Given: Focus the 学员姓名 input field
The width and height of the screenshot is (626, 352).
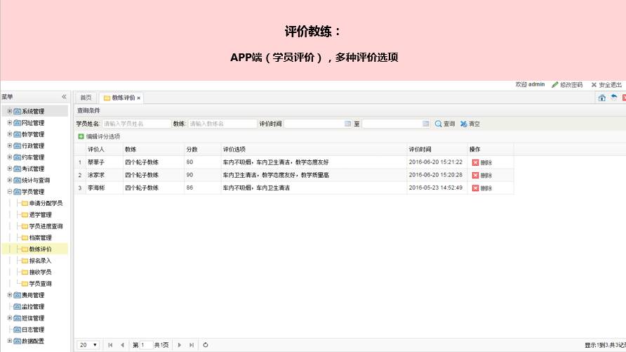Looking at the screenshot, I should [x=137, y=124].
